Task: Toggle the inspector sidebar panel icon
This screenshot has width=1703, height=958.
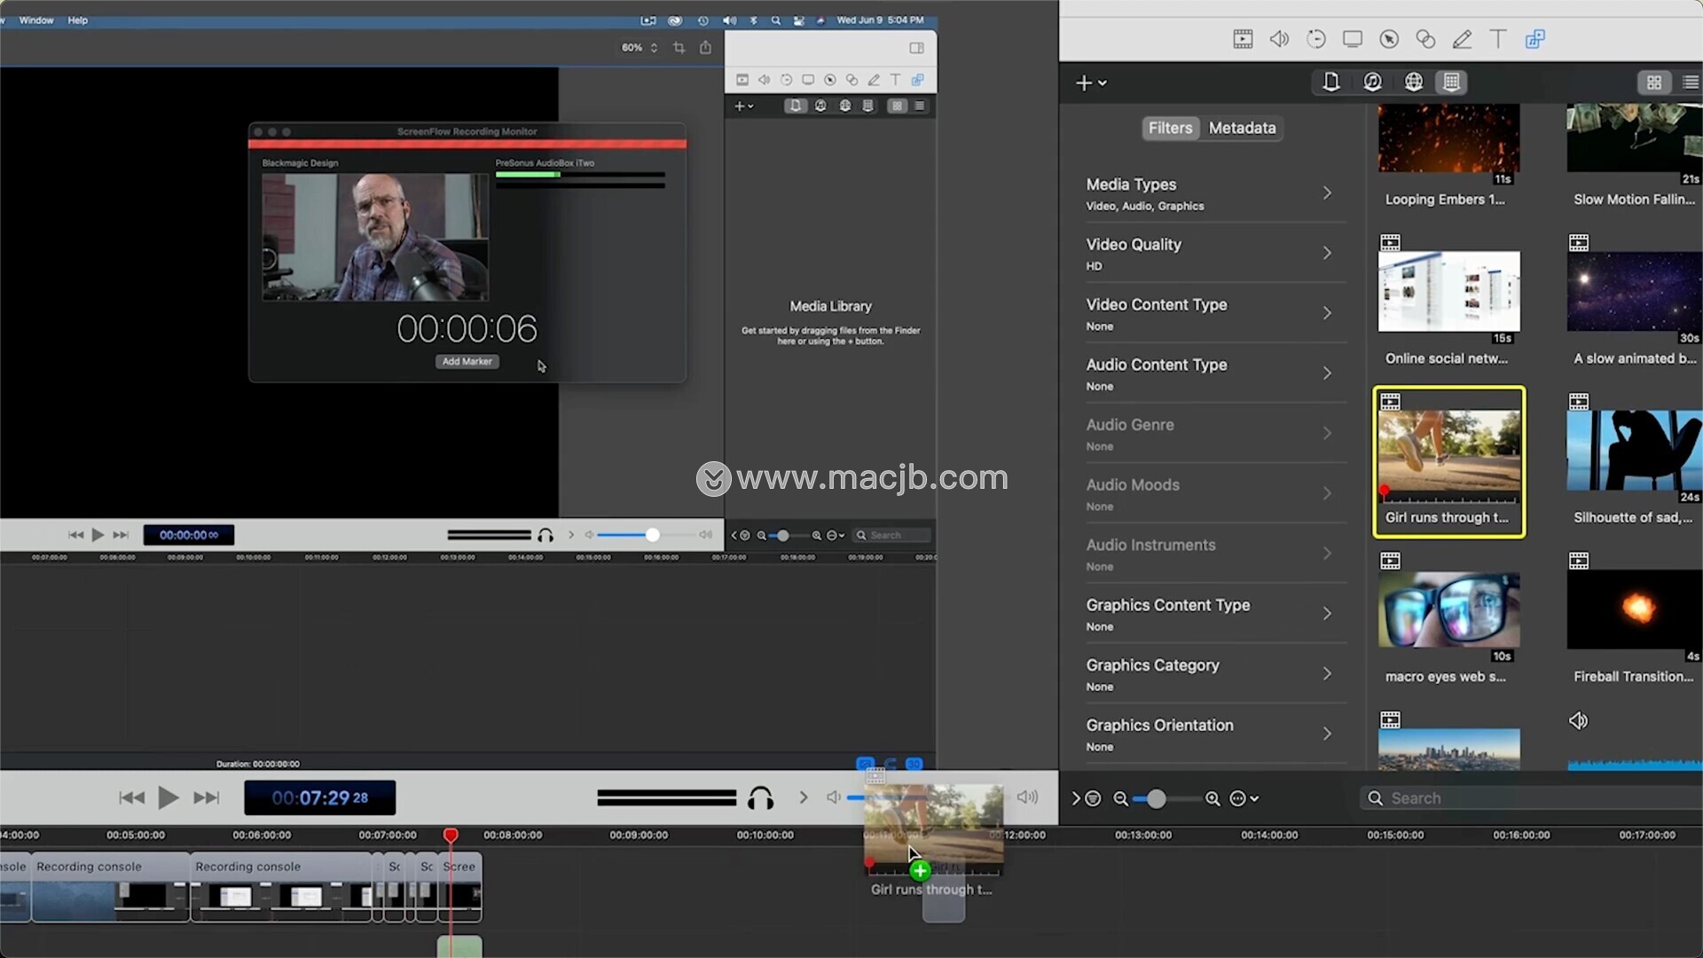Action: (916, 48)
